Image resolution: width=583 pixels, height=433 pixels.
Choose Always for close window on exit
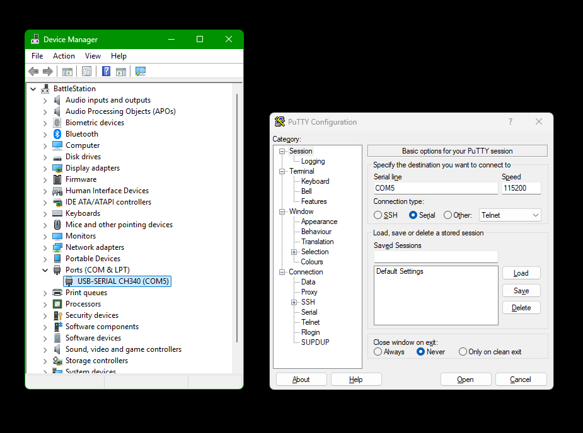(378, 352)
